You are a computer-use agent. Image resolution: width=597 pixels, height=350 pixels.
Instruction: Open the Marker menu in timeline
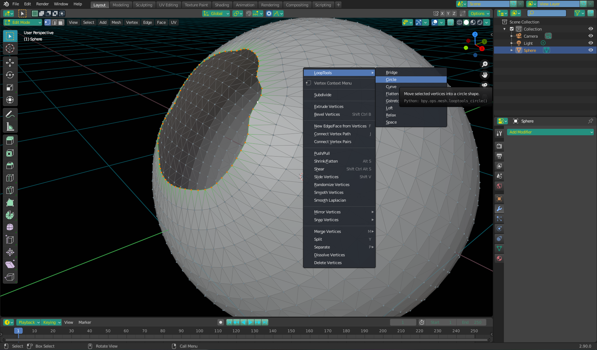pyautogui.click(x=85, y=322)
